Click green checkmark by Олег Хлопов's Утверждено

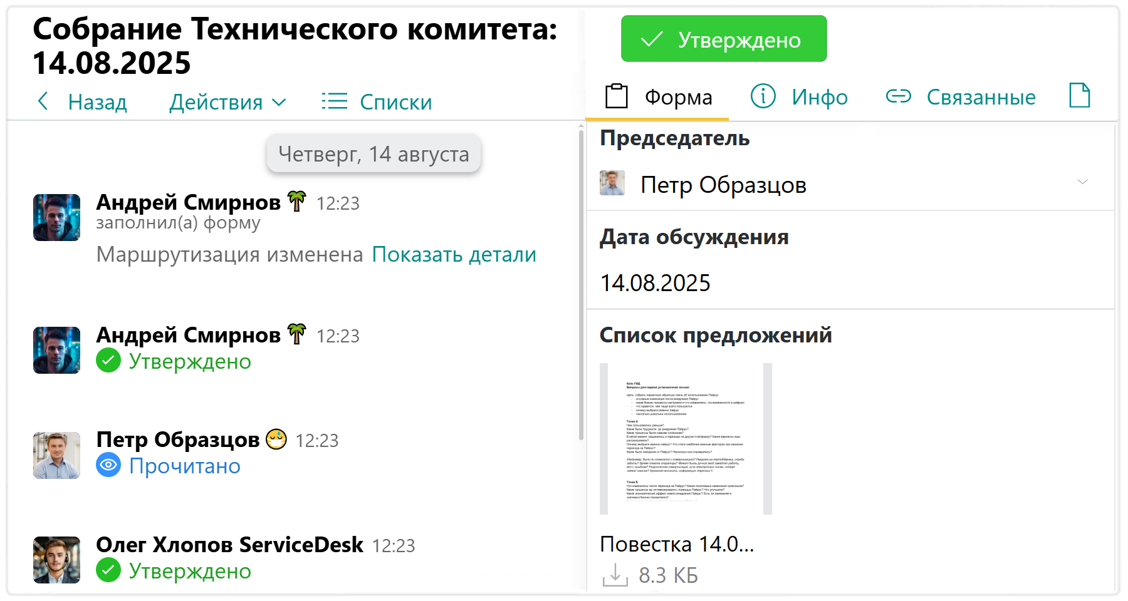[108, 570]
